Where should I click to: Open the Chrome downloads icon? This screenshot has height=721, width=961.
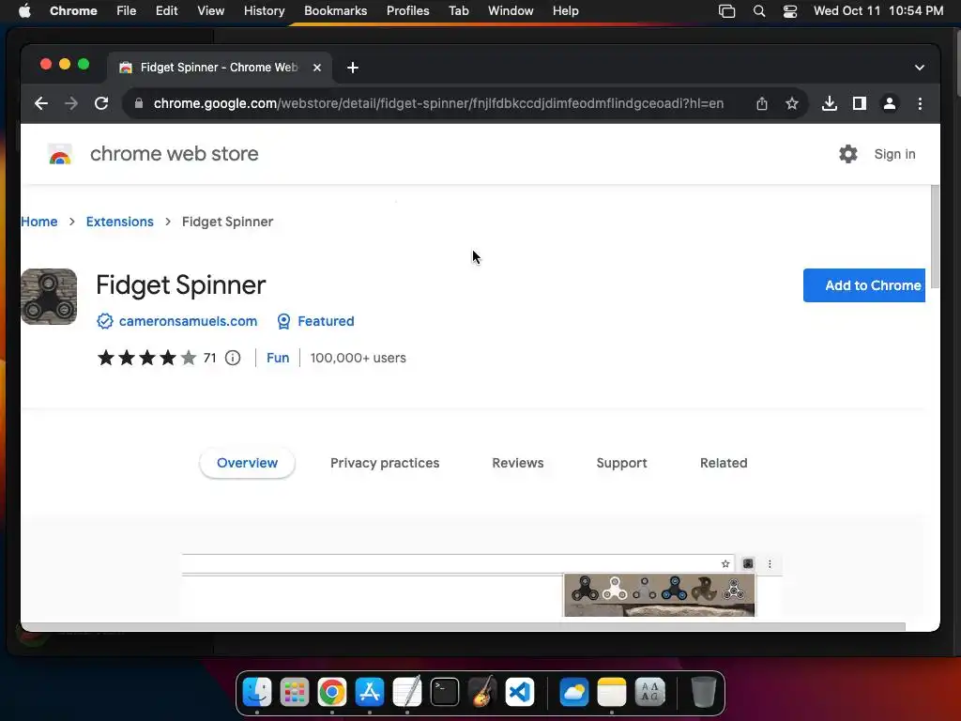[x=830, y=103]
